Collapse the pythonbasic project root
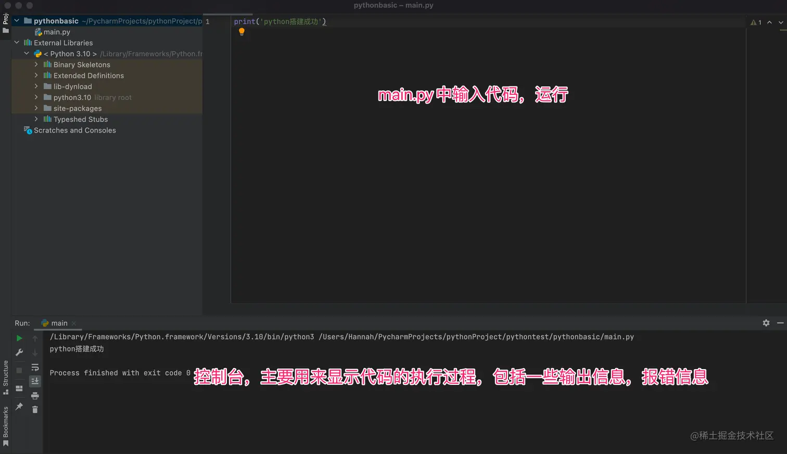This screenshot has width=787, height=454. (x=17, y=21)
